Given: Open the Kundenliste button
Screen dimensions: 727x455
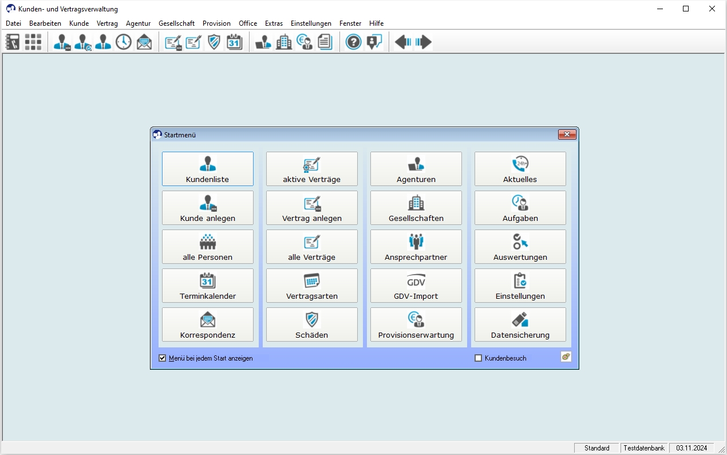Looking at the screenshot, I should (x=207, y=169).
